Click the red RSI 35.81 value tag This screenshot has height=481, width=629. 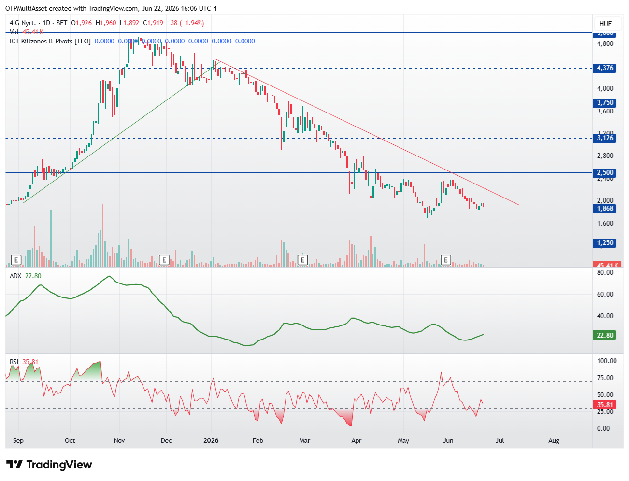coord(605,405)
